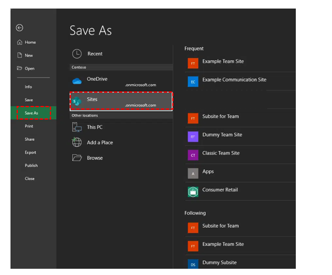Viewport: 332px width, 275px height.
Task: Click the Recent clock icon
Action: 77,54
